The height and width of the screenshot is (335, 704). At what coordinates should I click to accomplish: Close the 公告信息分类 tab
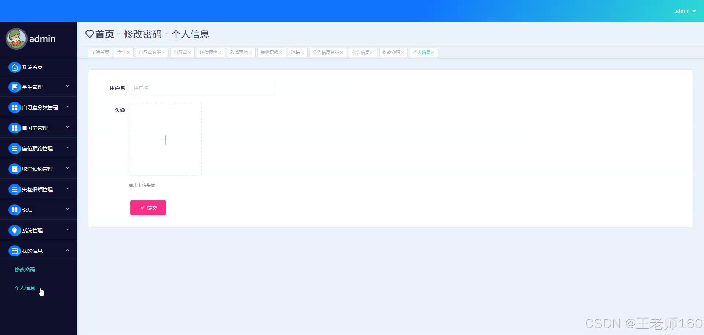tap(341, 53)
